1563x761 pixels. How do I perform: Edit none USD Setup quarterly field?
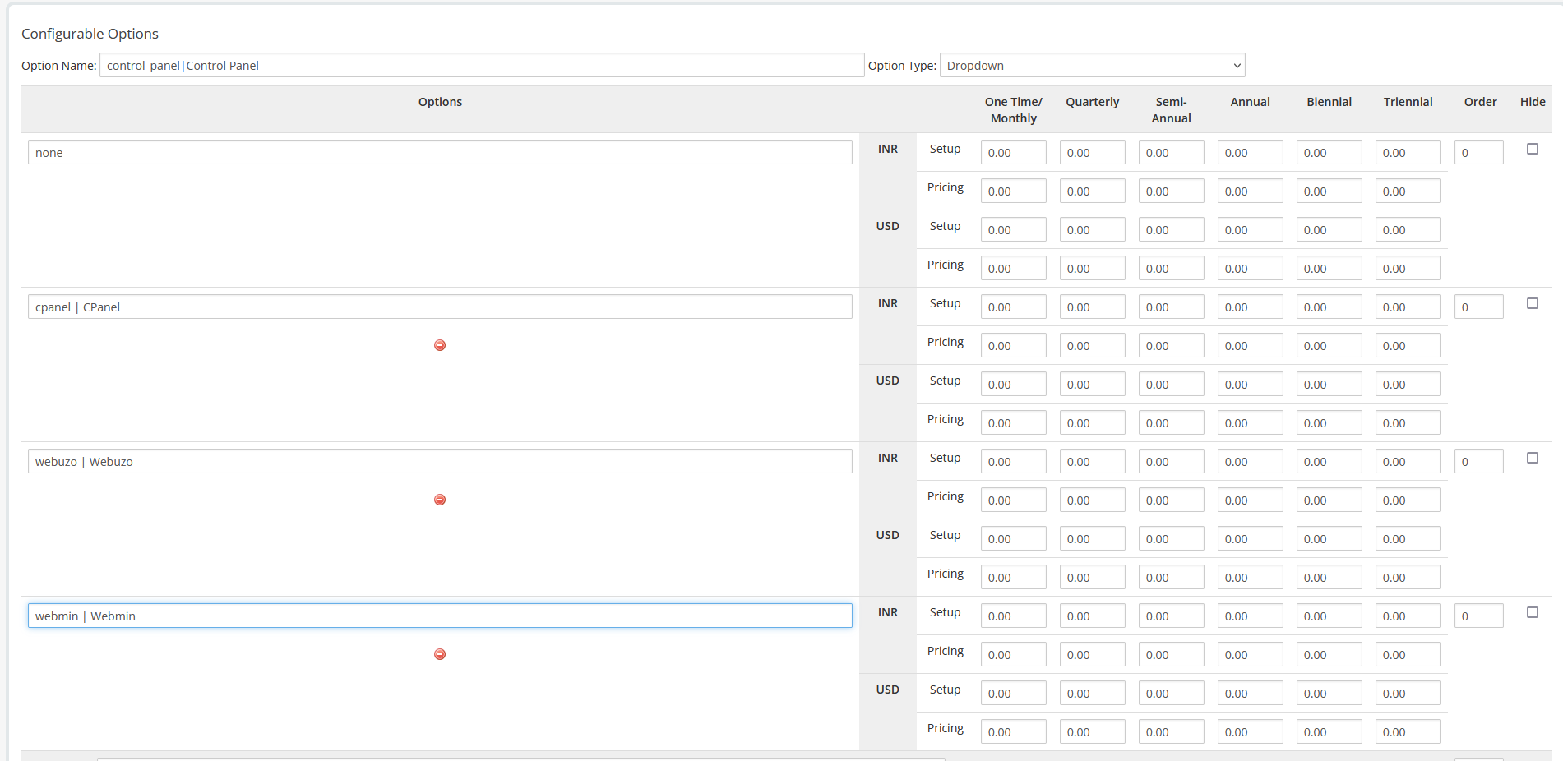[x=1093, y=229]
